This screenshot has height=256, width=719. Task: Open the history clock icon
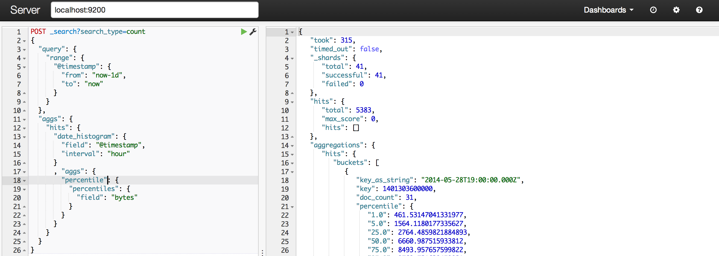[x=653, y=10]
